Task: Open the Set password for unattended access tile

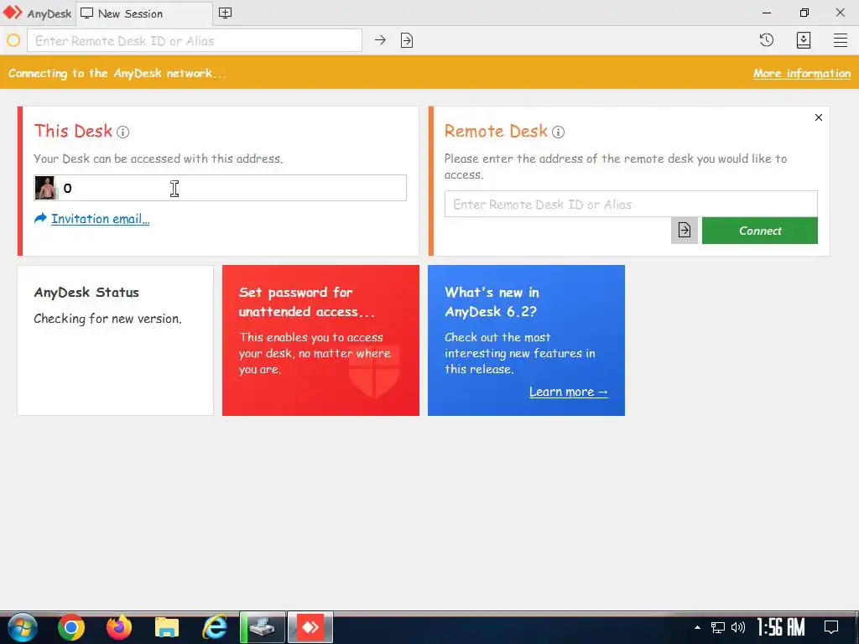Action: pos(320,340)
